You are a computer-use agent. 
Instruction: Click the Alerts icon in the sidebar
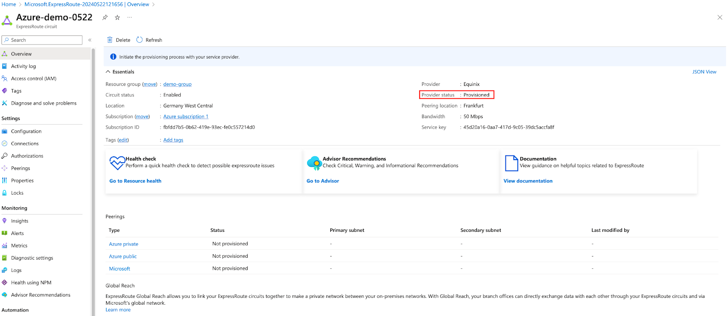tap(5, 233)
